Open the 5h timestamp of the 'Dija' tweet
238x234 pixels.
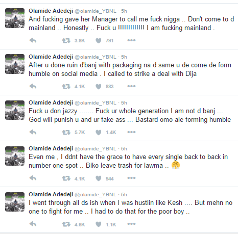(124, 57)
